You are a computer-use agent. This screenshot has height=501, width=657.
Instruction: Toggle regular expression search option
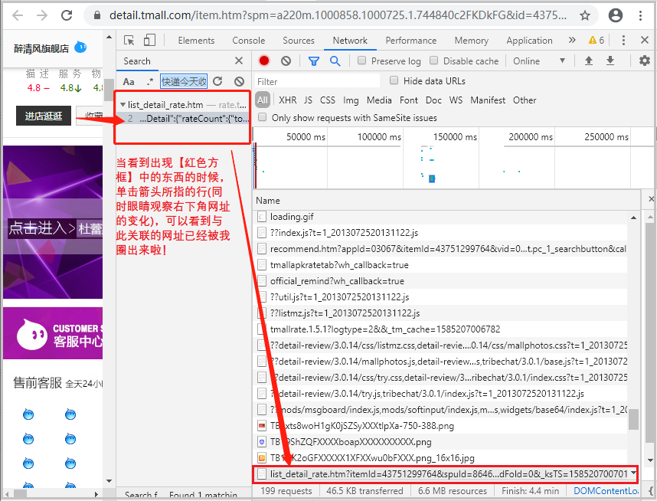(x=150, y=82)
